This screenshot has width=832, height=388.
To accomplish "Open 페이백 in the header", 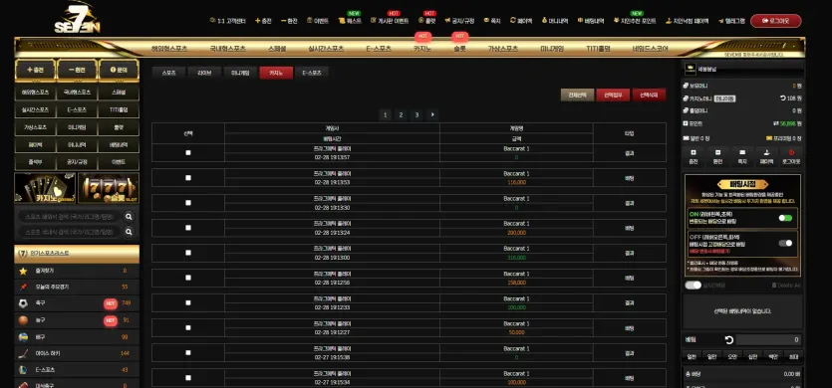I will tap(520, 21).
